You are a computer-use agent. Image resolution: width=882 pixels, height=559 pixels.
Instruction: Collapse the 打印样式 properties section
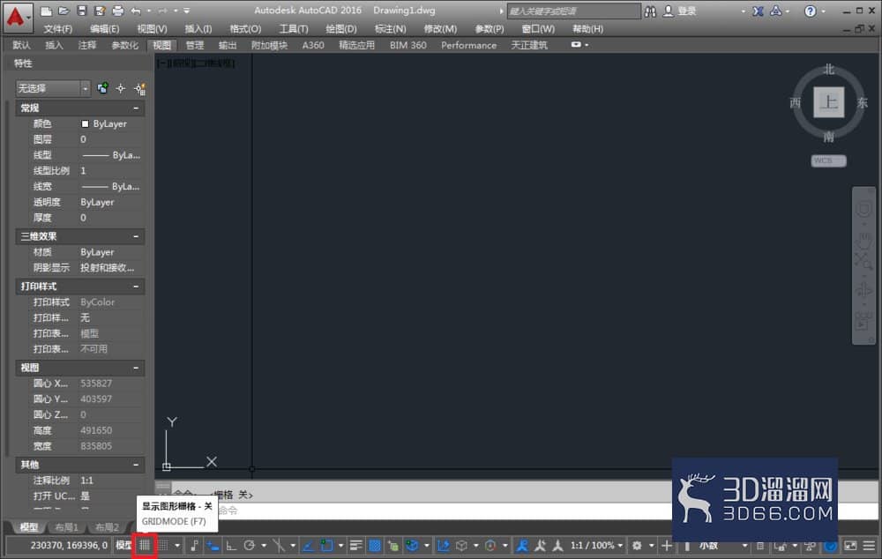pyautogui.click(x=136, y=287)
